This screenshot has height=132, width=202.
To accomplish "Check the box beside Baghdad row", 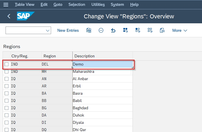I will pos(7,108).
